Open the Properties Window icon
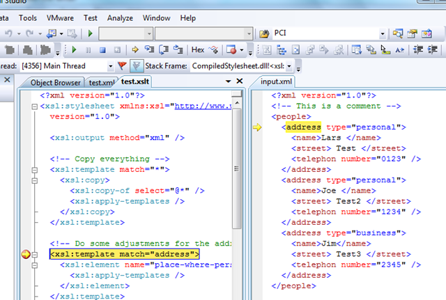 (412, 33)
